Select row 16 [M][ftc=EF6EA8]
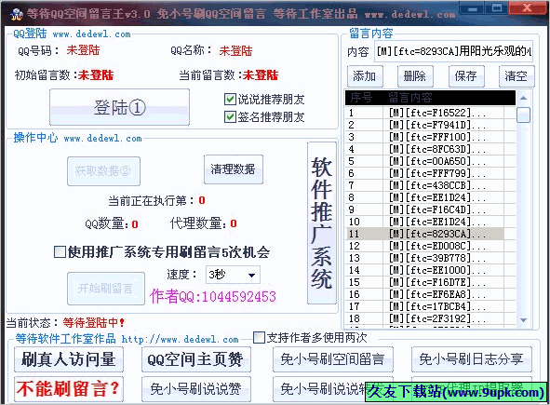550x405 pixels. pyautogui.click(x=430, y=294)
